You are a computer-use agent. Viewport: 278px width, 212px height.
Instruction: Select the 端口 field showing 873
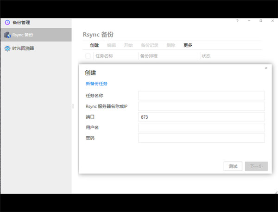201,117
